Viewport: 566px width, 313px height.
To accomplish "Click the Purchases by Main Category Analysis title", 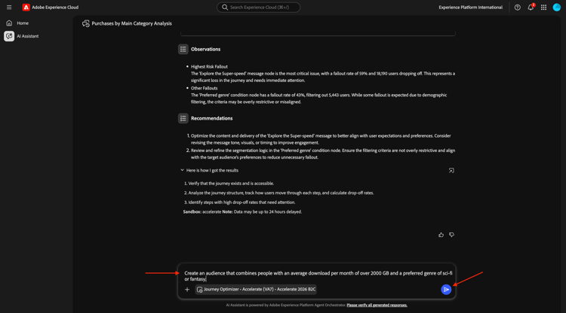I will 131,23.
